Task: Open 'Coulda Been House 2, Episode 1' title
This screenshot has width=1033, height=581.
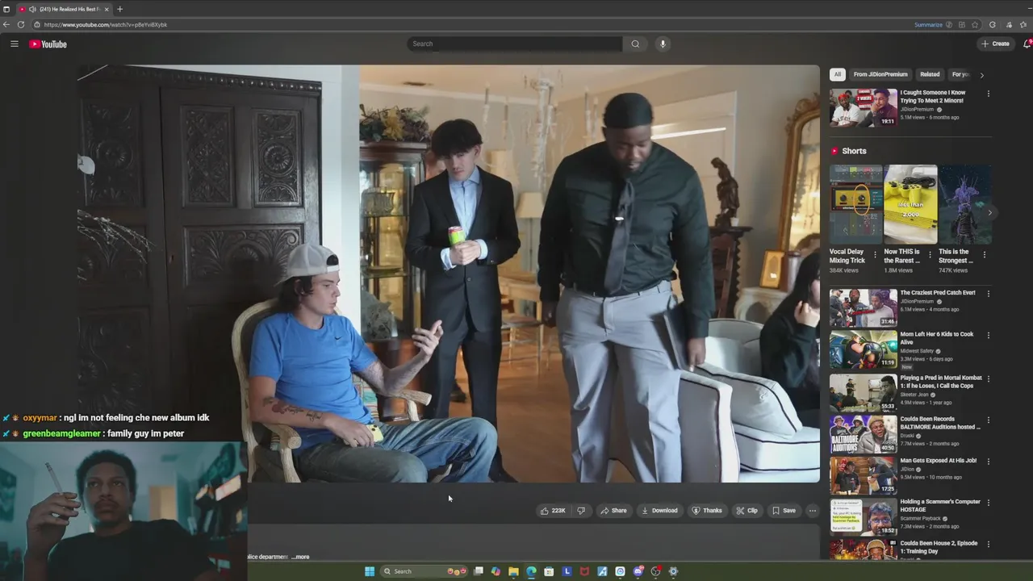Action: [939, 547]
